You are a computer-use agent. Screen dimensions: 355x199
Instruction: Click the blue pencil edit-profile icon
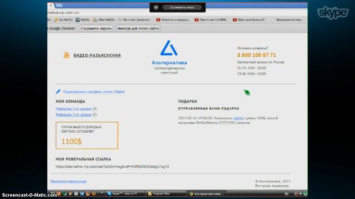[58, 91]
